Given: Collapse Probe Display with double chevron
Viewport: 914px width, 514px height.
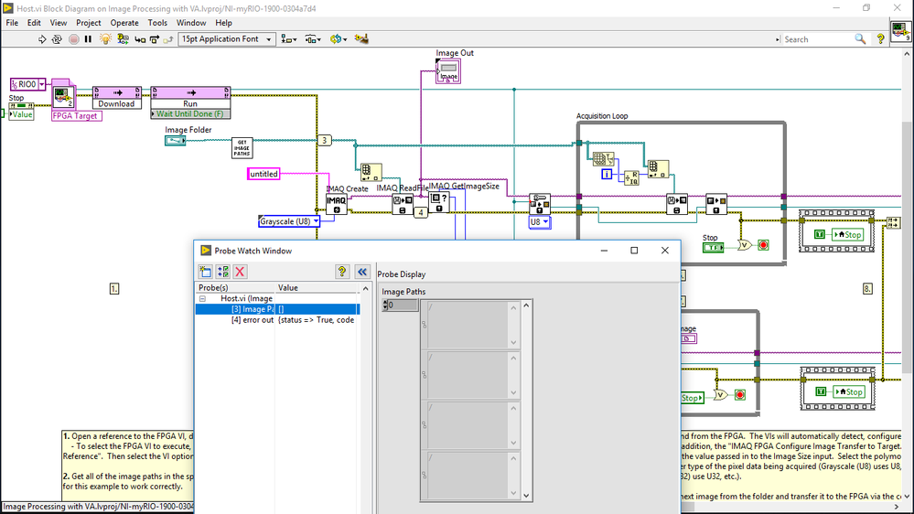Looking at the screenshot, I should tap(362, 272).
